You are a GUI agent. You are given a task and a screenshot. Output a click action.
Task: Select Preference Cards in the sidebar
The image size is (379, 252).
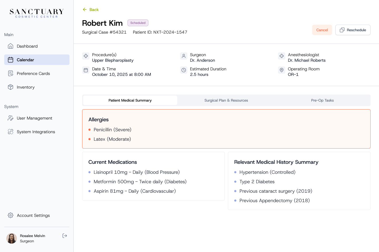click(x=37, y=73)
